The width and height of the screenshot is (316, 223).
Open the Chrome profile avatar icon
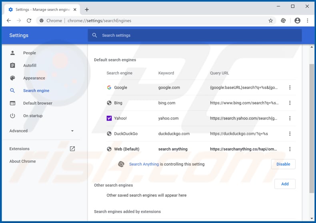[x=297, y=20]
